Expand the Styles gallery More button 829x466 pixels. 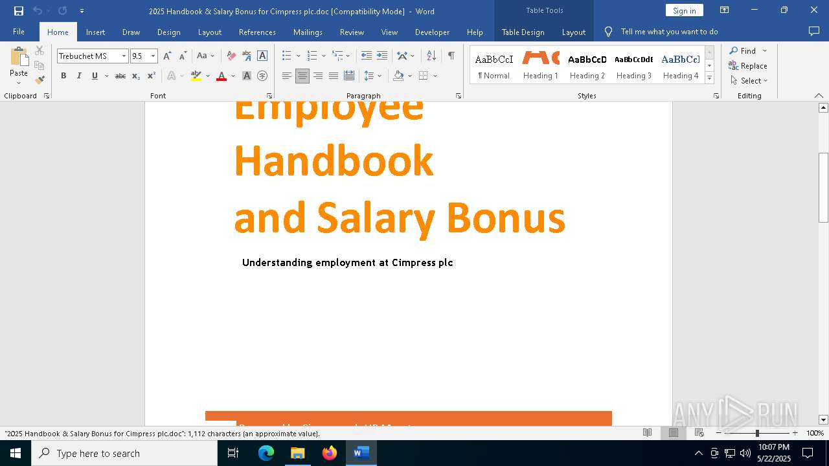[709, 78]
